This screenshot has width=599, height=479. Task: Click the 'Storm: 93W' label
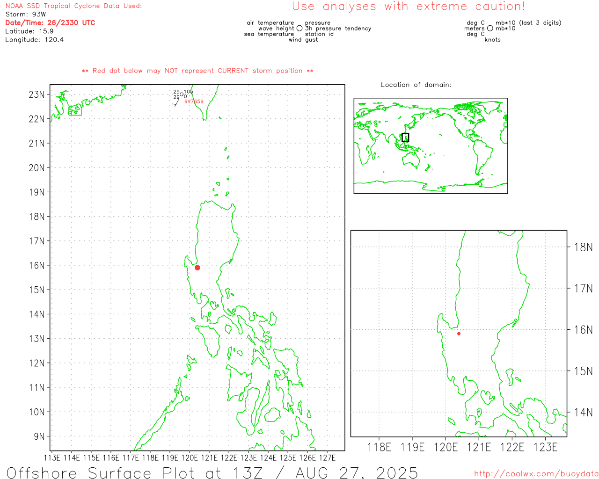coord(26,14)
